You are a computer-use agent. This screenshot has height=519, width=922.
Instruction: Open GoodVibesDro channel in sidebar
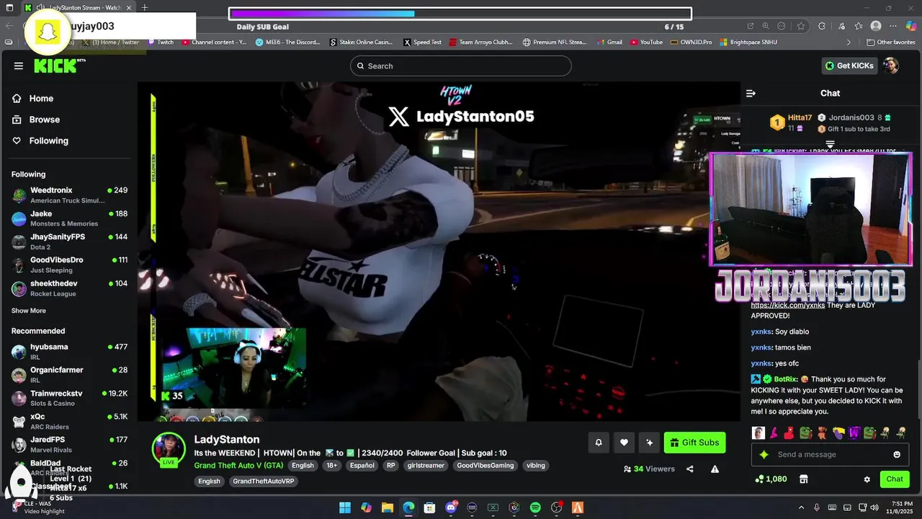coord(69,265)
